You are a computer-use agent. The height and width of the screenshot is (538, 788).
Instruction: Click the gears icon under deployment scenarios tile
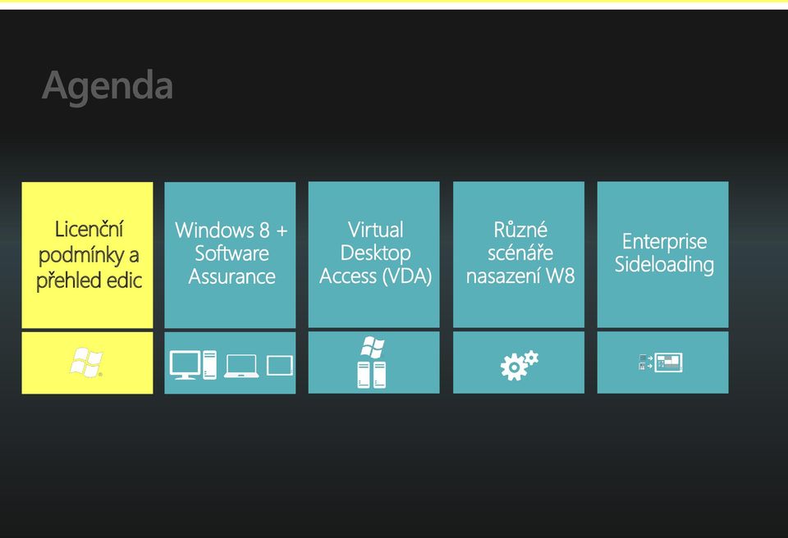[519, 365]
